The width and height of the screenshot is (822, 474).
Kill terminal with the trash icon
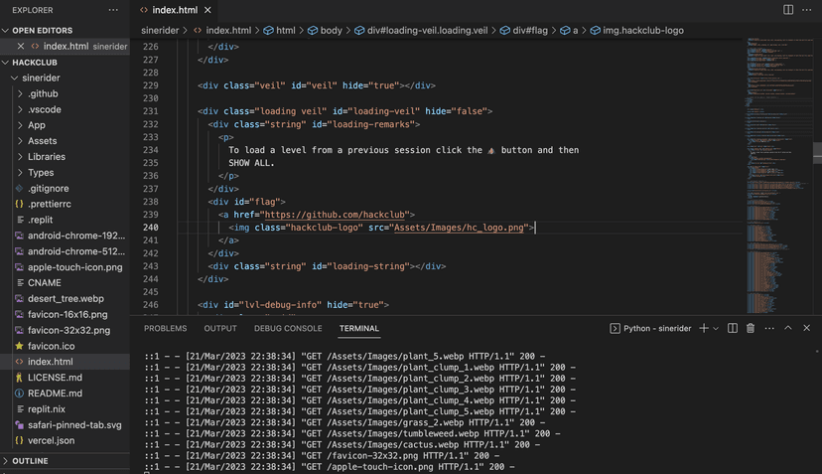[x=751, y=328]
